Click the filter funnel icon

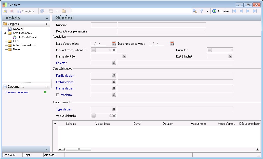(x=202, y=11)
